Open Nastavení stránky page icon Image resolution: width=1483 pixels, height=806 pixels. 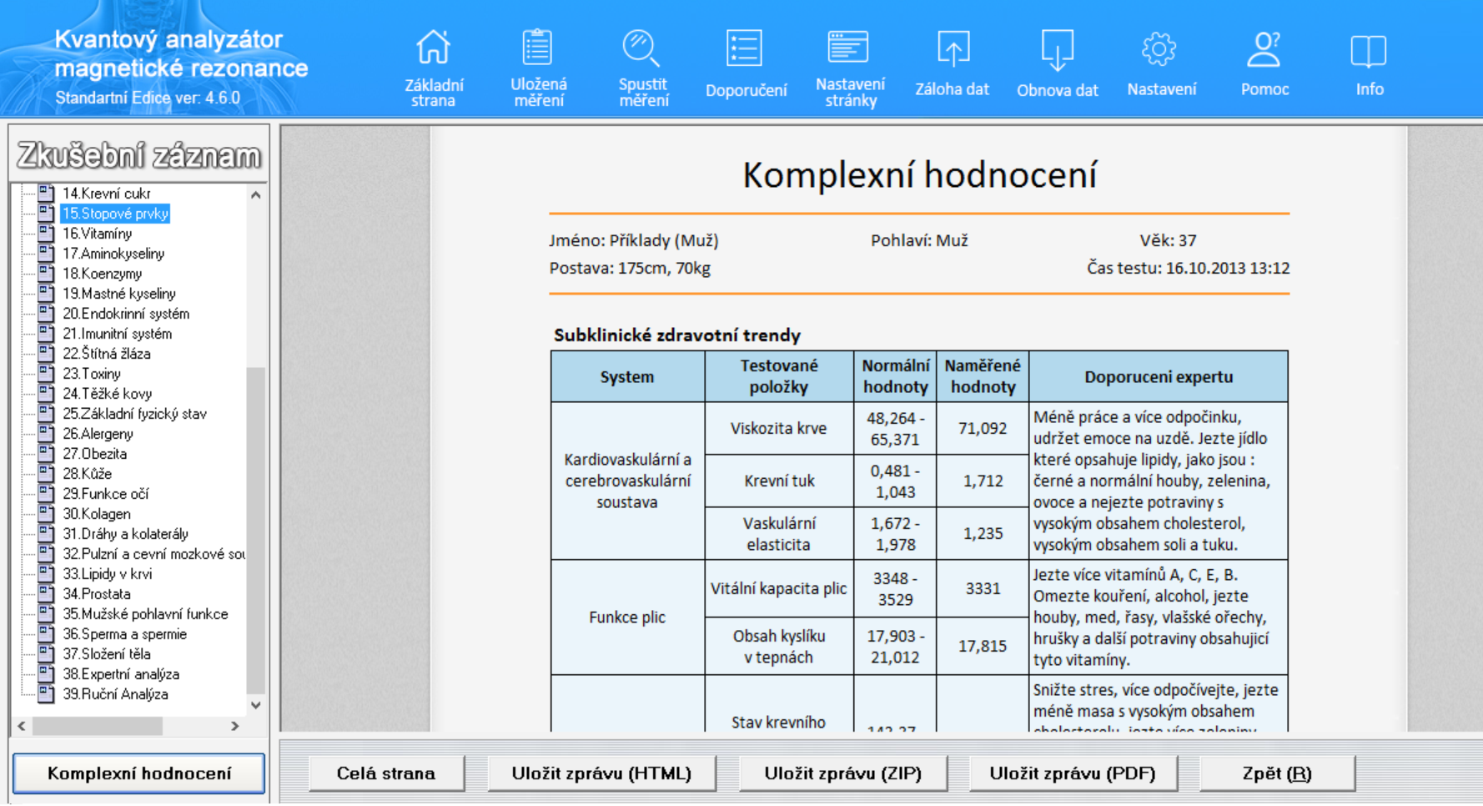[848, 48]
